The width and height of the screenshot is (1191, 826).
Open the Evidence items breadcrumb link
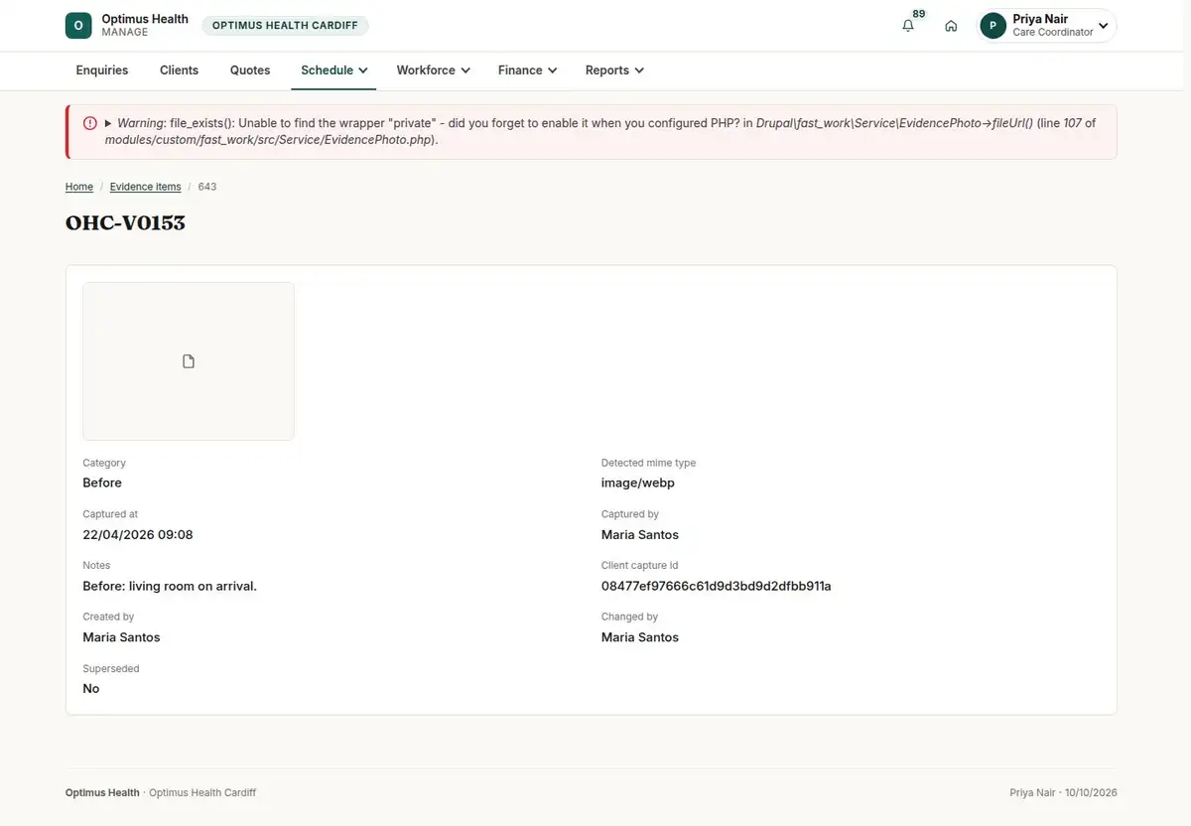coord(145,187)
